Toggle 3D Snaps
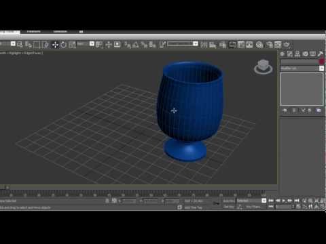The image size is (326, 244). click(128, 45)
